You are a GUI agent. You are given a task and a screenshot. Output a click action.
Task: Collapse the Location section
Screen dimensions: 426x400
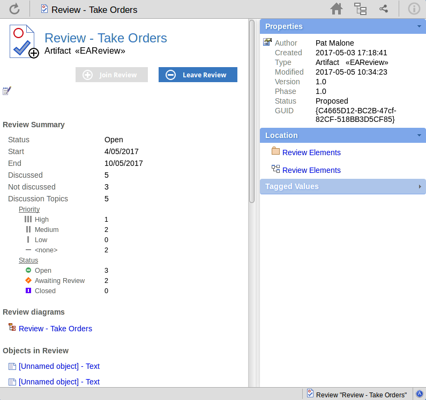point(419,135)
